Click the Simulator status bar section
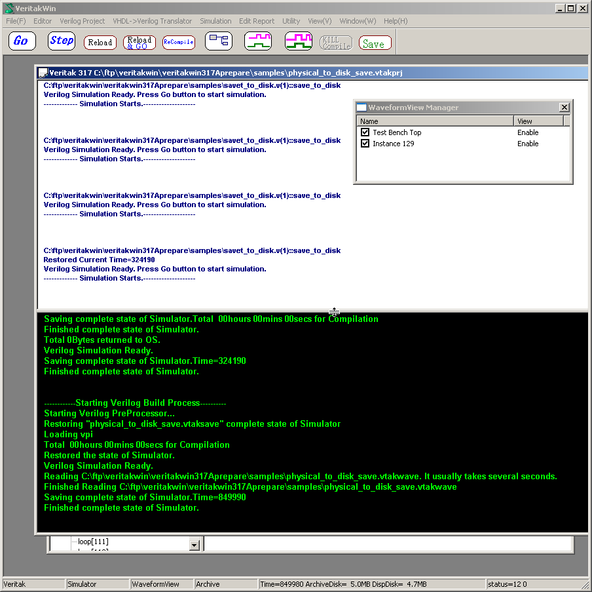Viewport: 592px width, 592px height. coord(97,583)
